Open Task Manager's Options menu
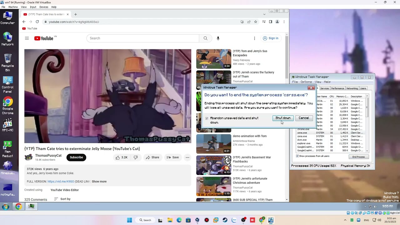Viewport: 400px width, 225px height. tap(306, 82)
